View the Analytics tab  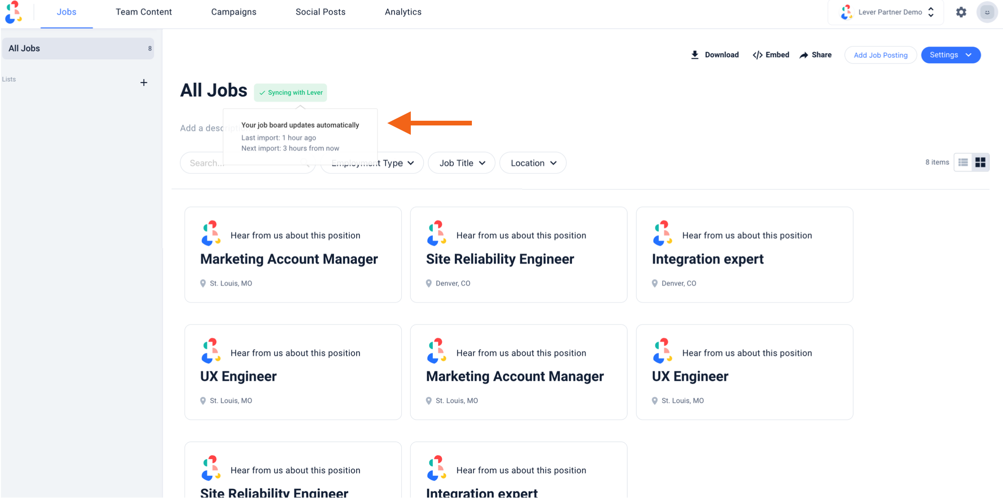click(403, 12)
